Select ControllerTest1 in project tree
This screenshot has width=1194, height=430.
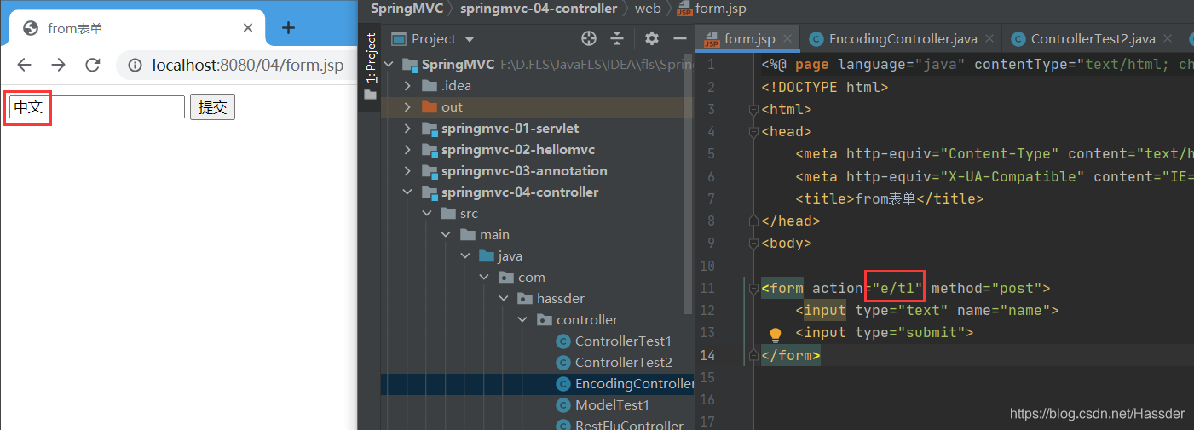623,341
